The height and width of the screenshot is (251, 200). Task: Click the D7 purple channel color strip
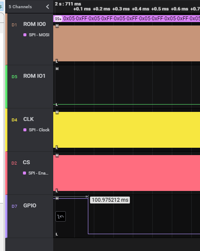click(x=6, y=216)
